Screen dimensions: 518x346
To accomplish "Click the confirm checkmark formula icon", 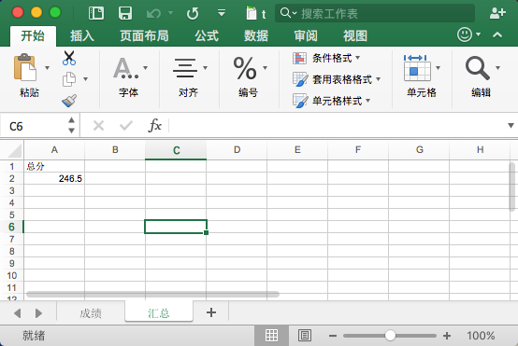I will tap(126, 126).
